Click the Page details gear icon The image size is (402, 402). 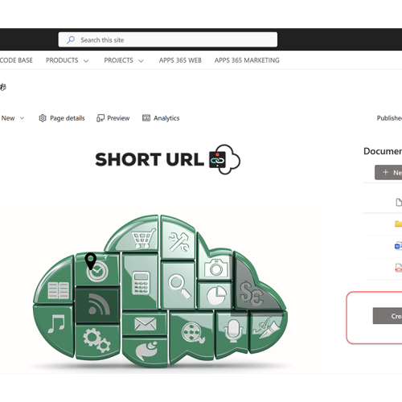(43, 118)
